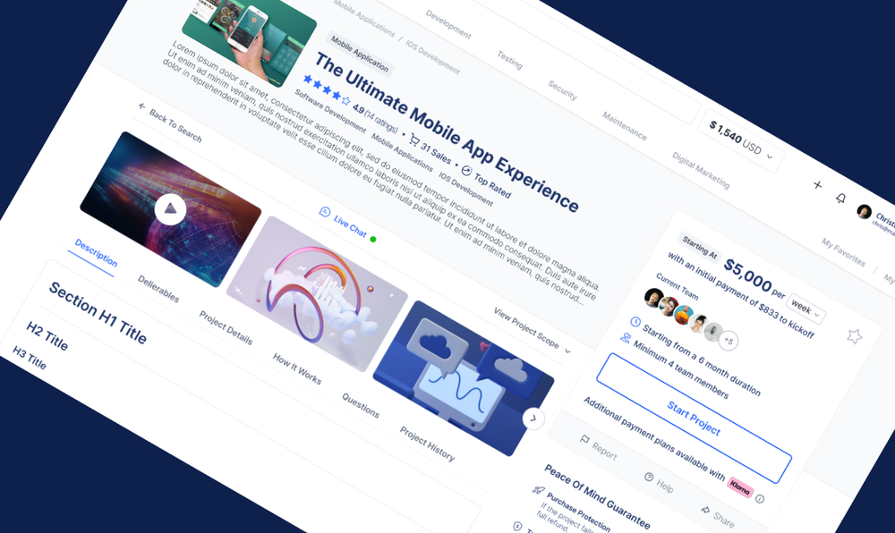
Task: Open the Maintenance menu item
Action: point(625,126)
